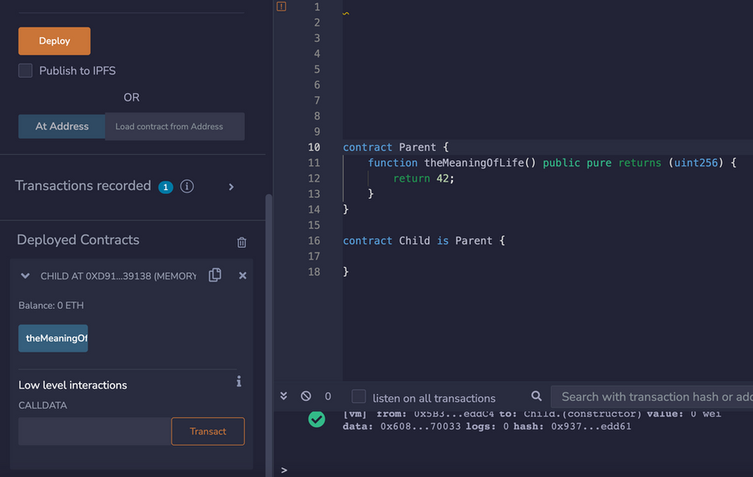Open Low level interactions info icon
753x477 pixels.
239,382
